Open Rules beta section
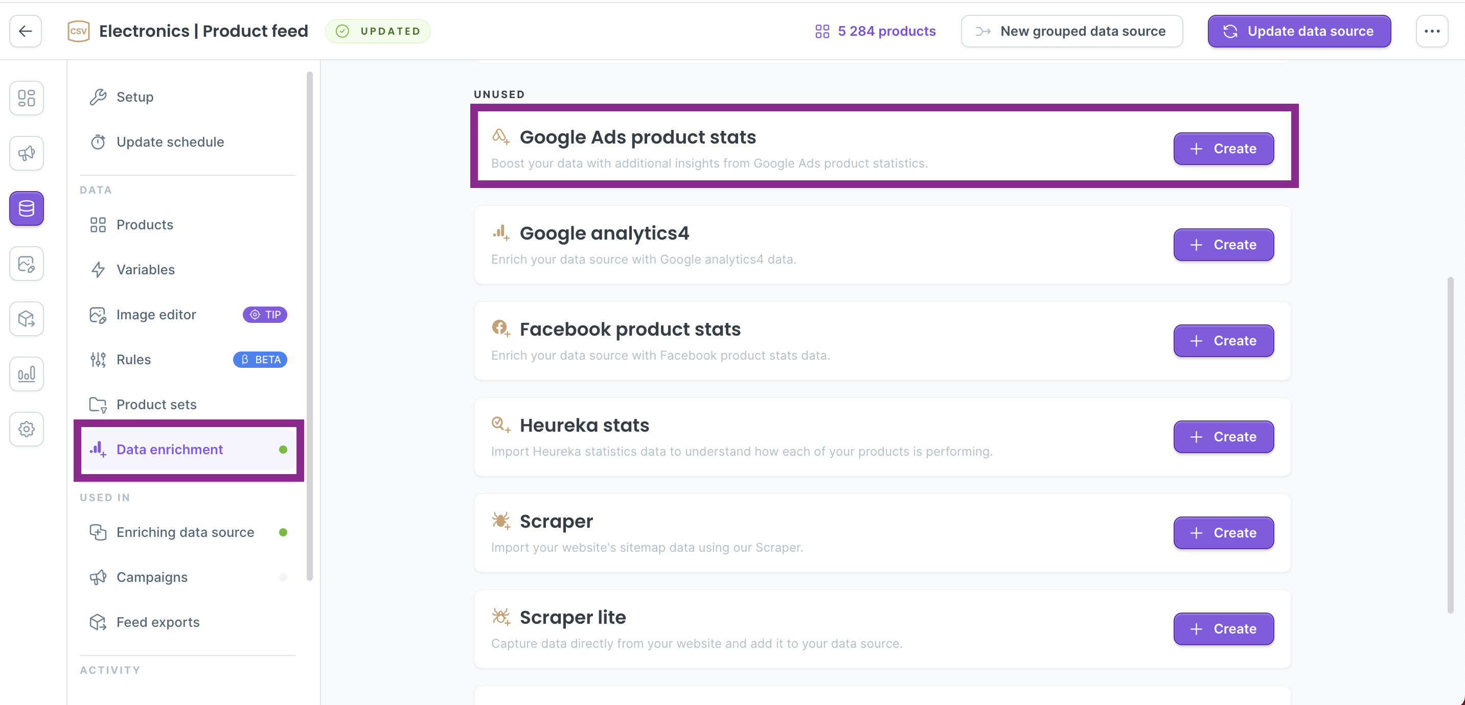The height and width of the screenshot is (705, 1465). click(x=133, y=359)
